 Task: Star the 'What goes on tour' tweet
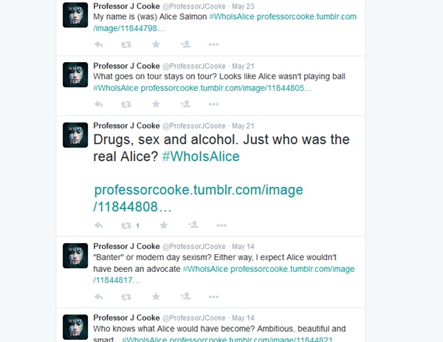(156, 104)
